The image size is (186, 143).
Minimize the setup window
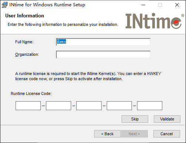coord(143,5)
